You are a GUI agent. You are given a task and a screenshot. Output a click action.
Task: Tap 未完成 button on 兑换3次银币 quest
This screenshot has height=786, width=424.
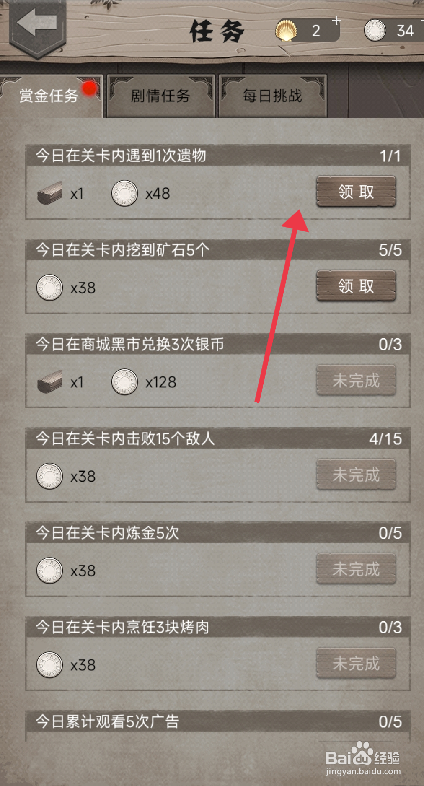[x=356, y=380]
